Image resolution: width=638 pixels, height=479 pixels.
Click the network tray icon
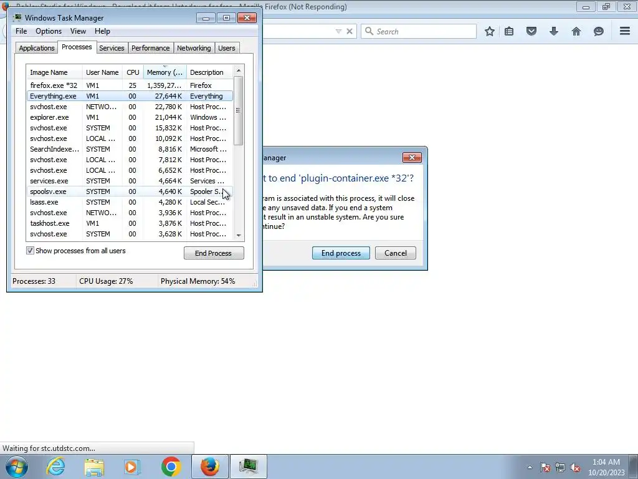pyautogui.click(x=560, y=467)
